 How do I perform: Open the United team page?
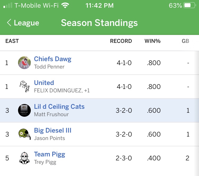[x=44, y=83]
